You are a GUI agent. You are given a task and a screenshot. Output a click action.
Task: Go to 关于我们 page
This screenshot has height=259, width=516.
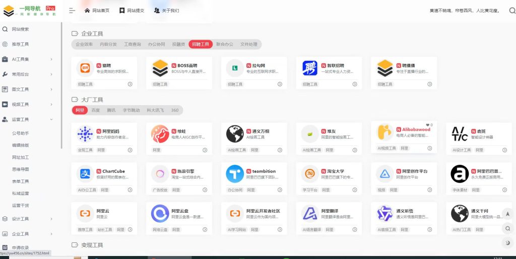[166, 11]
